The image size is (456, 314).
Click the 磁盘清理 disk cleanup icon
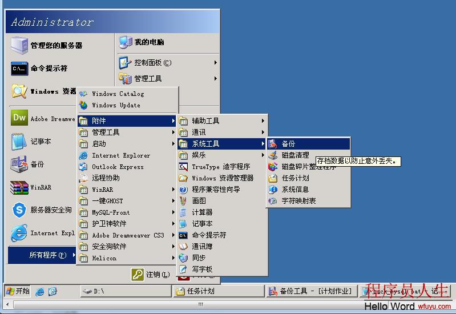point(273,155)
